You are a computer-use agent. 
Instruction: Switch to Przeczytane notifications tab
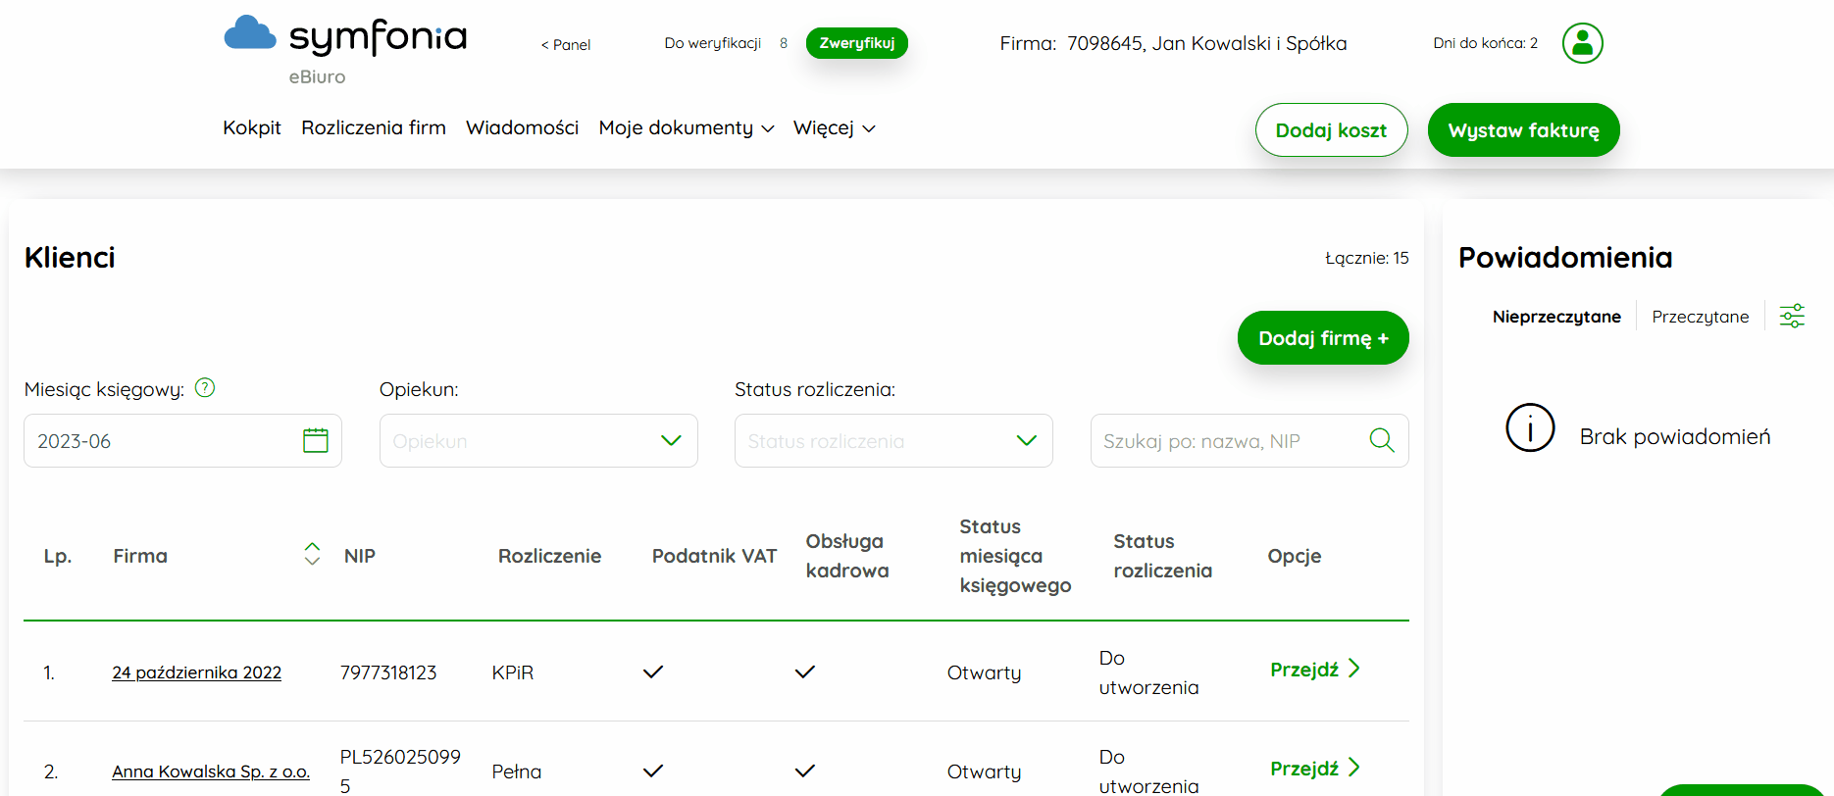click(1701, 317)
